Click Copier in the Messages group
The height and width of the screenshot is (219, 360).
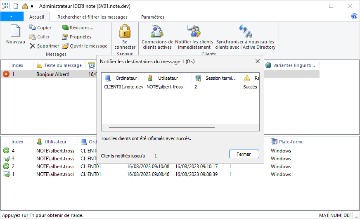[x=40, y=28]
